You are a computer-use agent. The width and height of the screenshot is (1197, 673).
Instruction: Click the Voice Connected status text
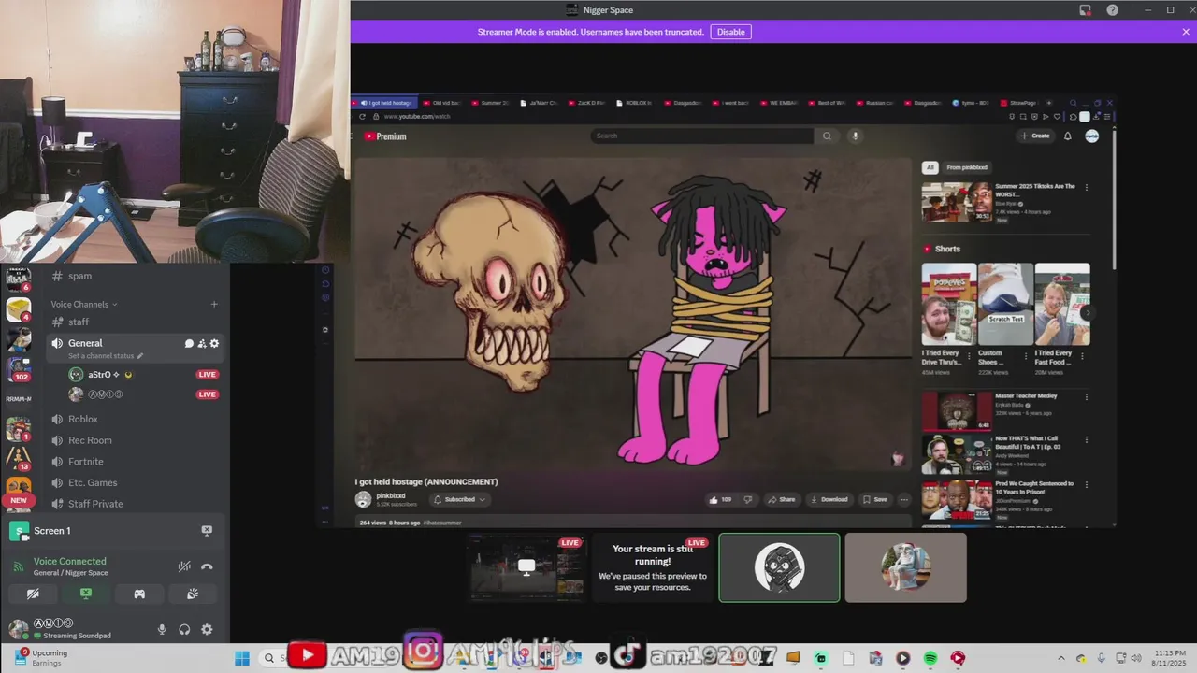pos(70,562)
